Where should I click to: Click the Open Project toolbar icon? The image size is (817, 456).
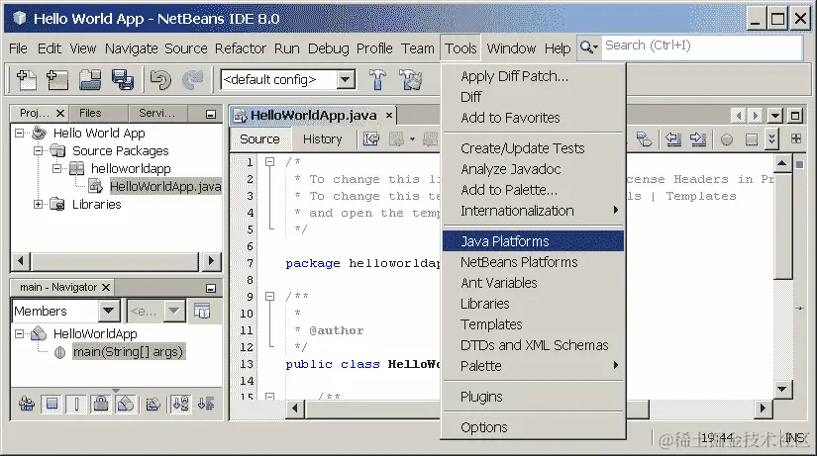click(x=90, y=80)
